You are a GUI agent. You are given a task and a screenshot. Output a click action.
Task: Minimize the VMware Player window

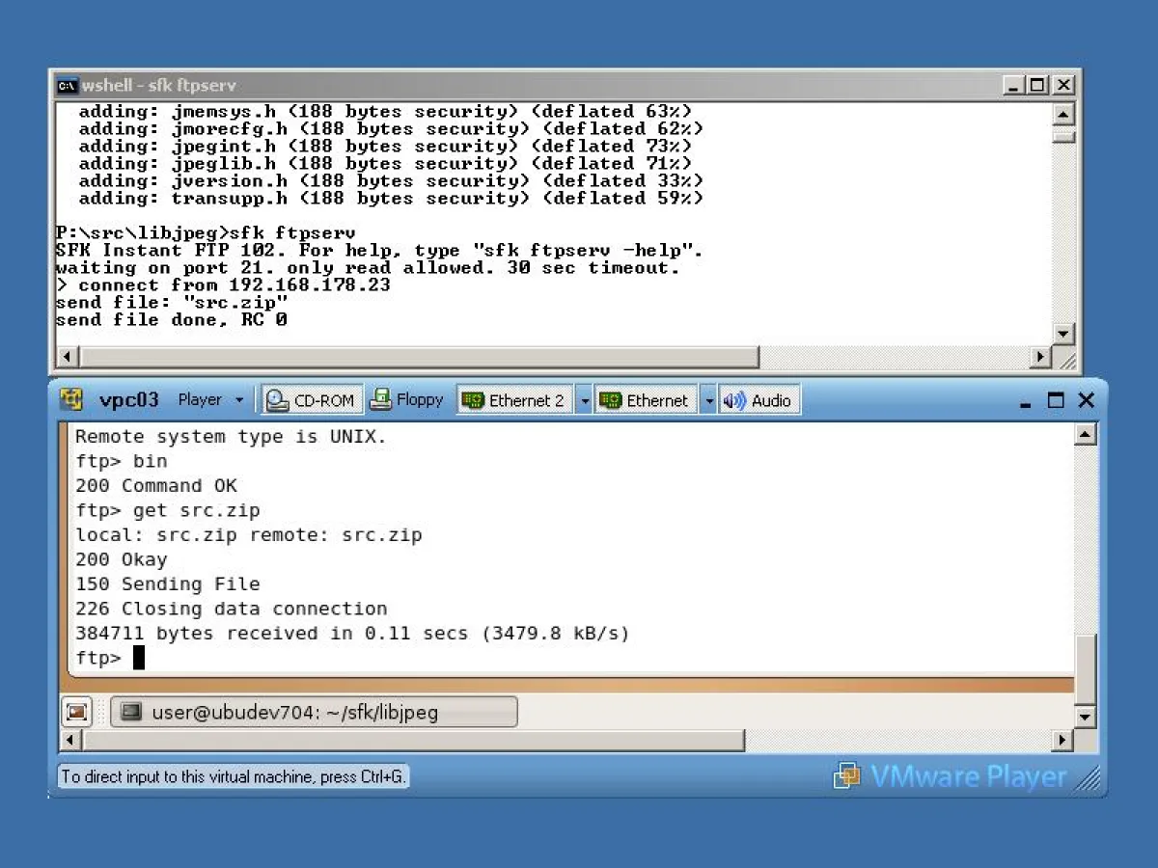tap(1025, 401)
